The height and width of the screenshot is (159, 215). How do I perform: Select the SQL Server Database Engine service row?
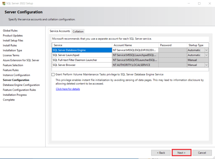82,50
